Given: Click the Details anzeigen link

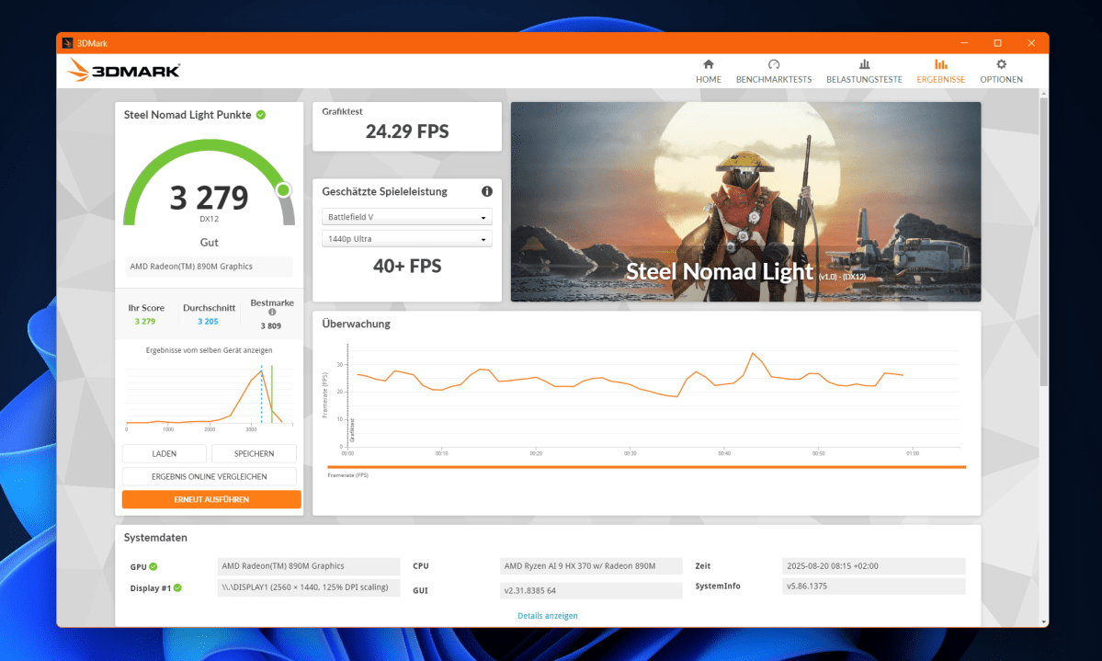Looking at the screenshot, I should (547, 615).
